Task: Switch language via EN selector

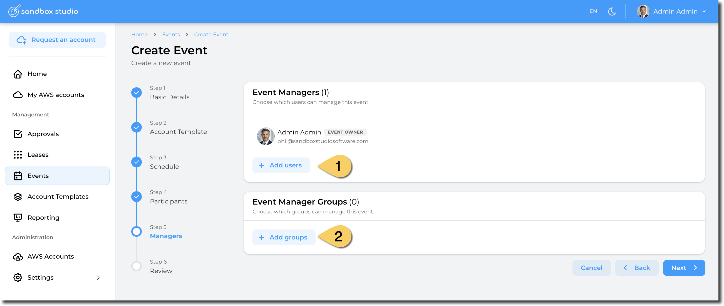Action: (x=593, y=11)
